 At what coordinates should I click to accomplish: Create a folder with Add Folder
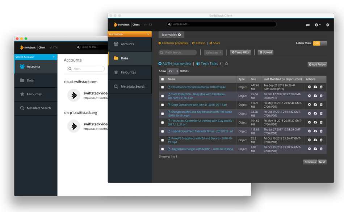click(x=317, y=65)
